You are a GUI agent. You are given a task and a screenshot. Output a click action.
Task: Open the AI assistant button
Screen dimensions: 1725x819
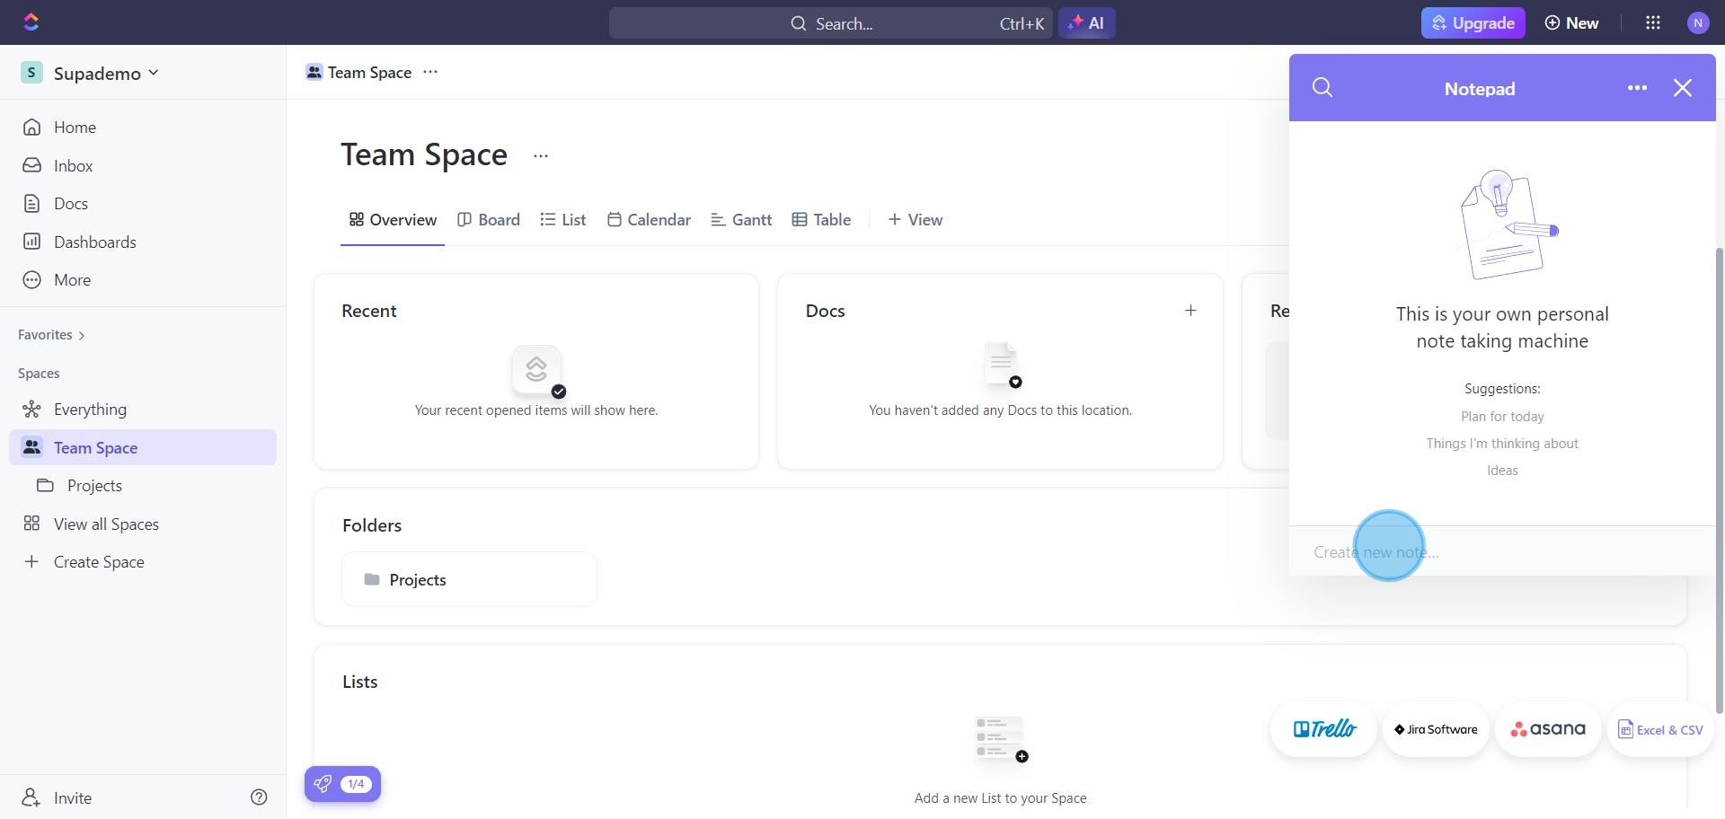(1086, 23)
